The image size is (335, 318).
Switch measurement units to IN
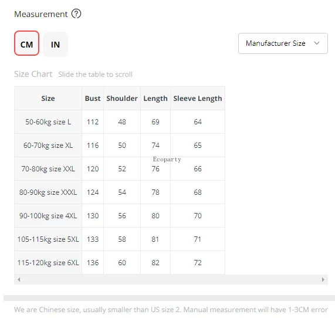click(56, 44)
